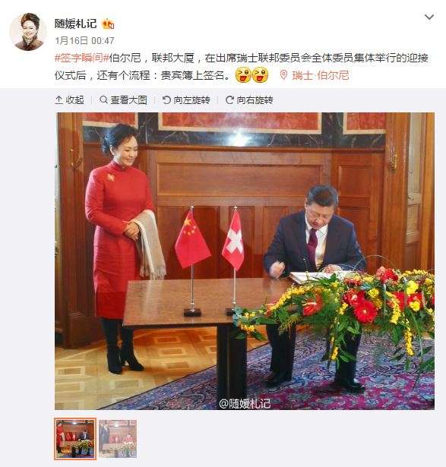Image resolution: width=446 pixels, height=467 pixels.
Task: Click the crown membership badge icon
Action: [x=109, y=24]
